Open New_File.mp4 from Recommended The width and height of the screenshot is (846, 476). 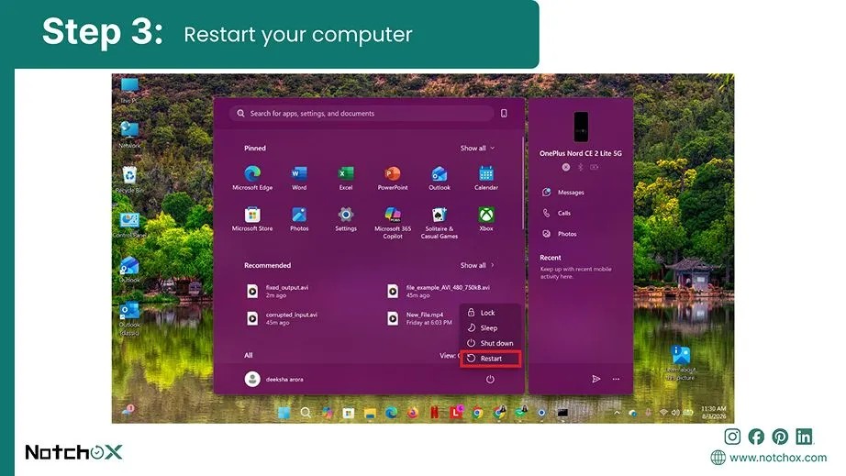[419, 318]
